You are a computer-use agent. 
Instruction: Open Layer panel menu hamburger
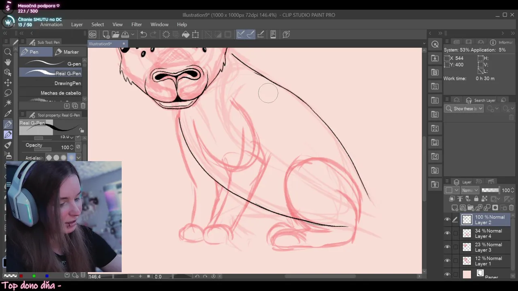pyautogui.click(x=447, y=182)
